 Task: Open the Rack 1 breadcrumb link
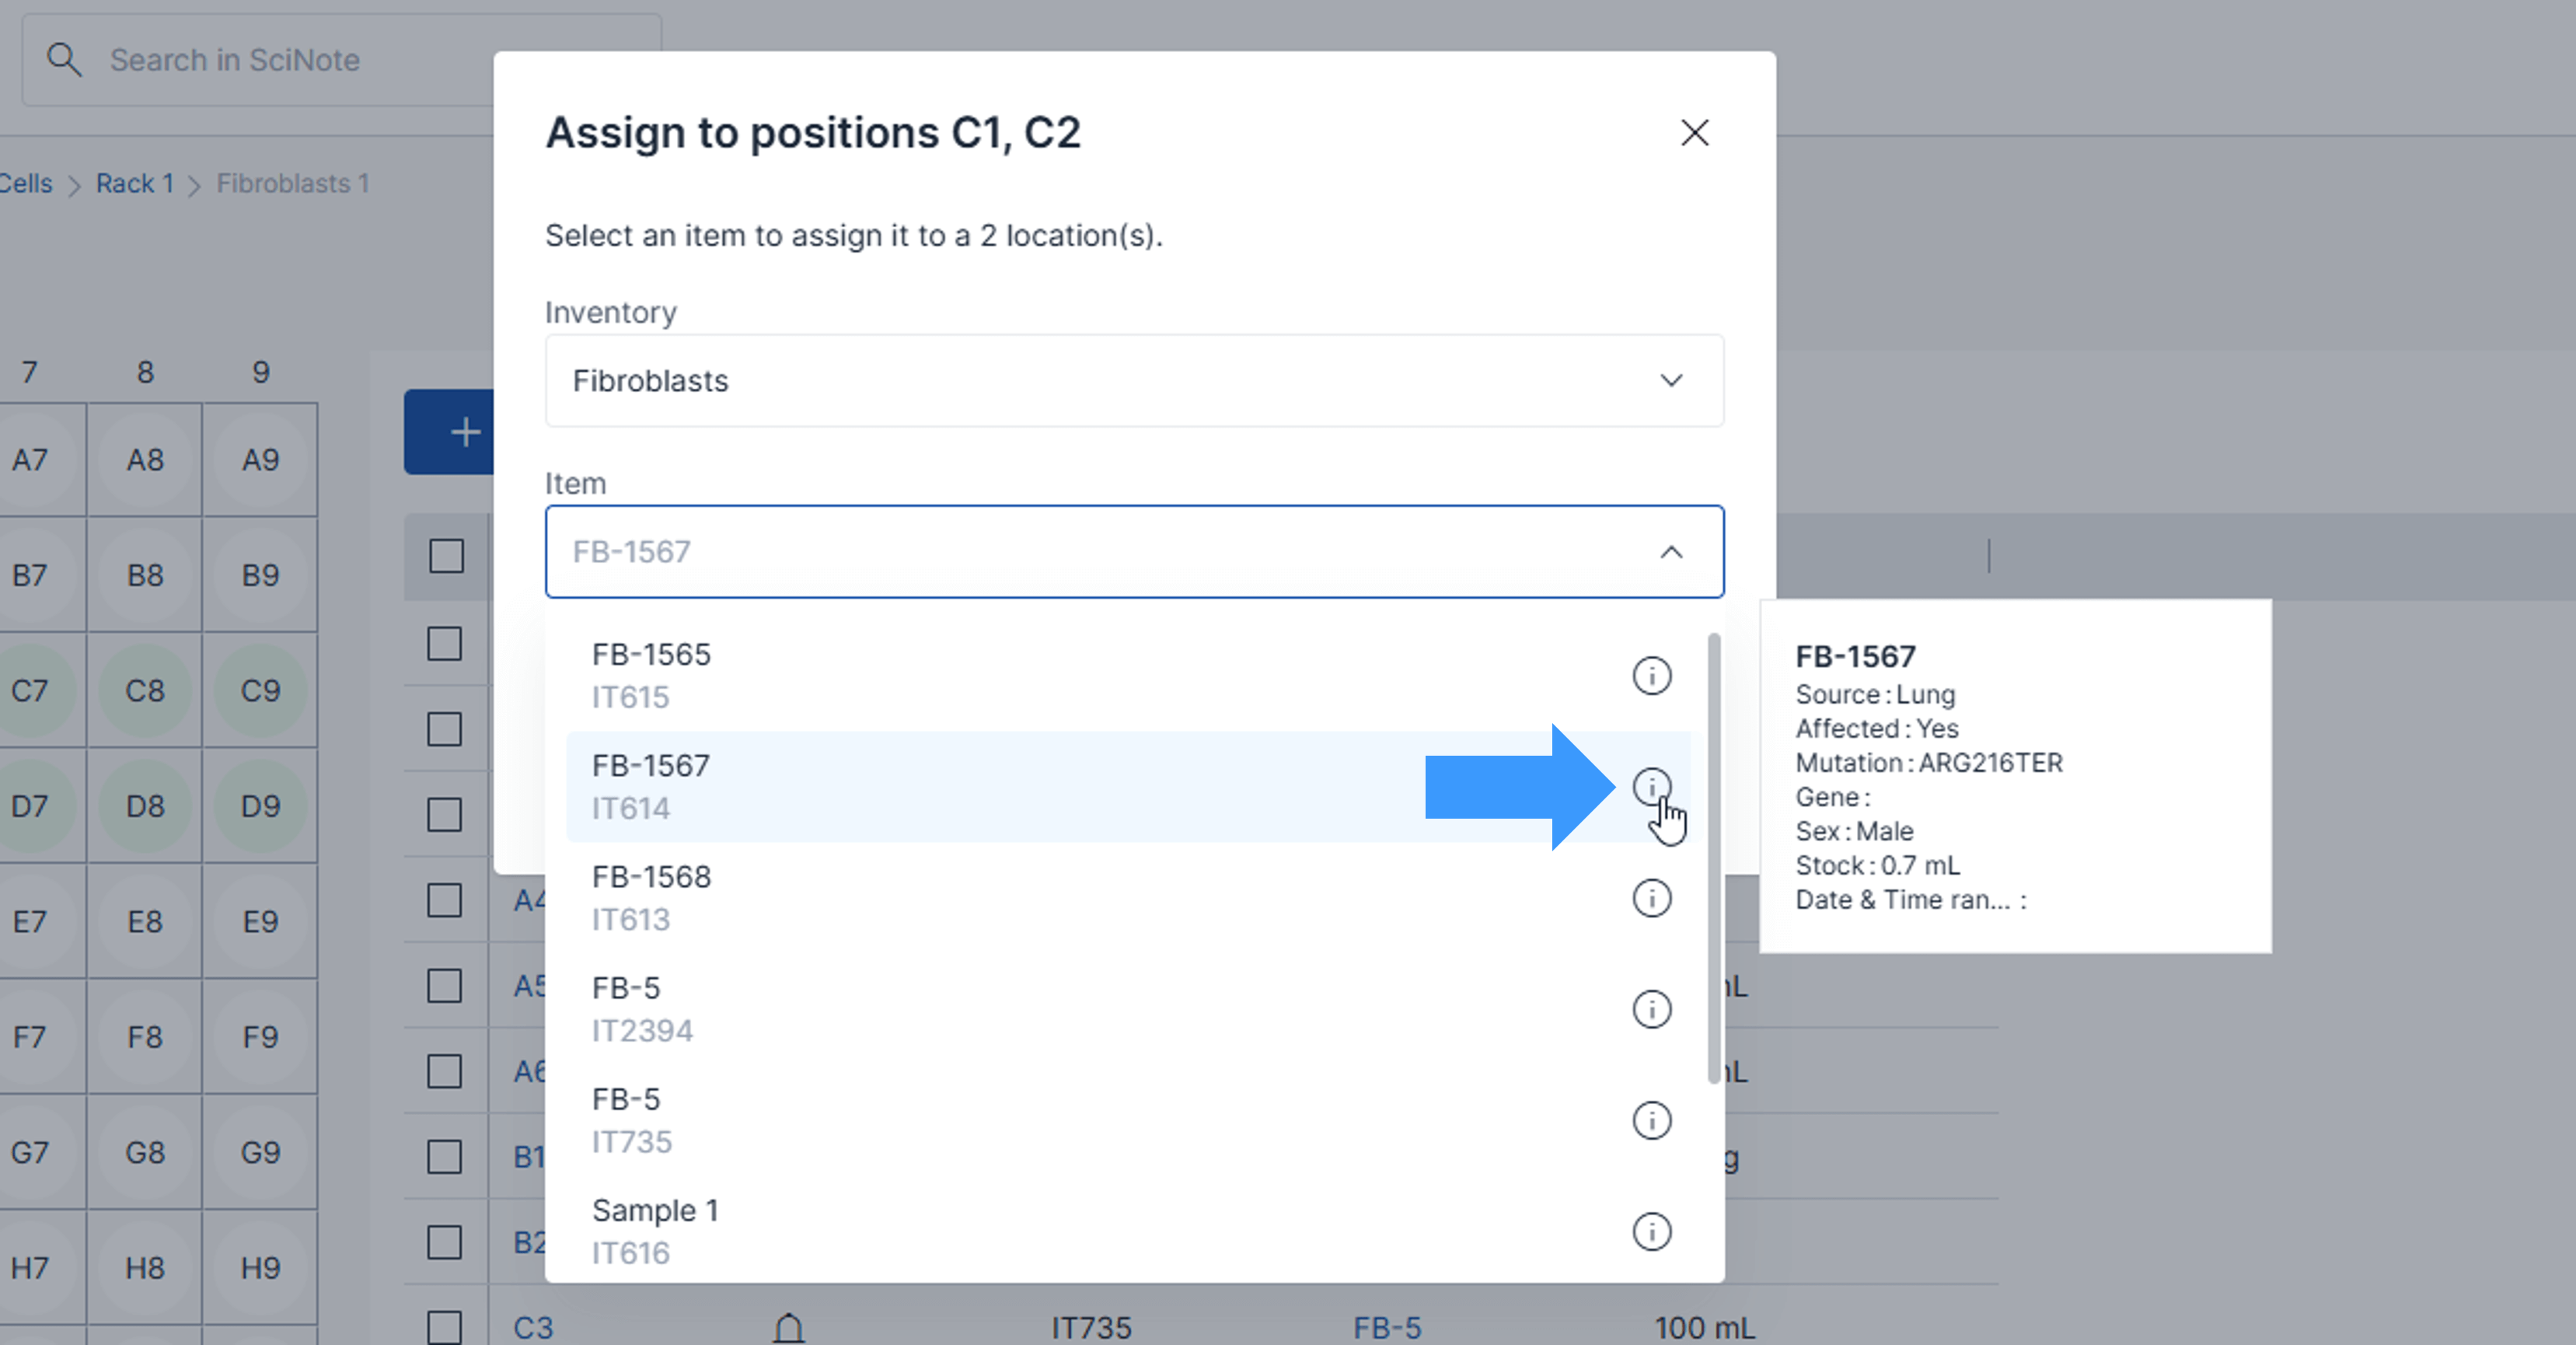(134, 184)
